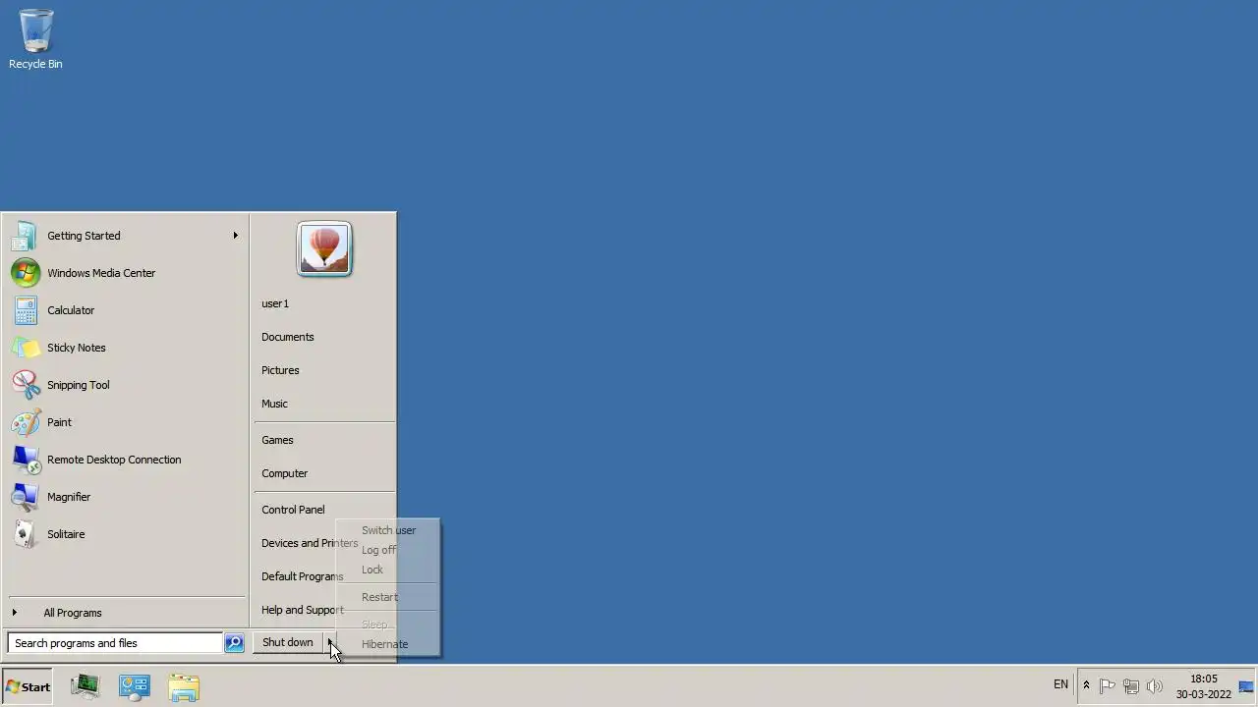Select Hibernate from power menu
Screen dimensions: 1258x707
click(x=388, y=644)
